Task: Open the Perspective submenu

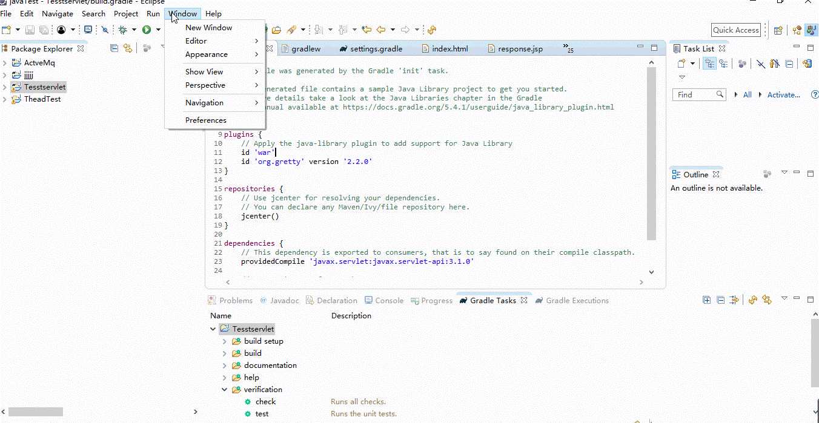Action: (215, 85)
